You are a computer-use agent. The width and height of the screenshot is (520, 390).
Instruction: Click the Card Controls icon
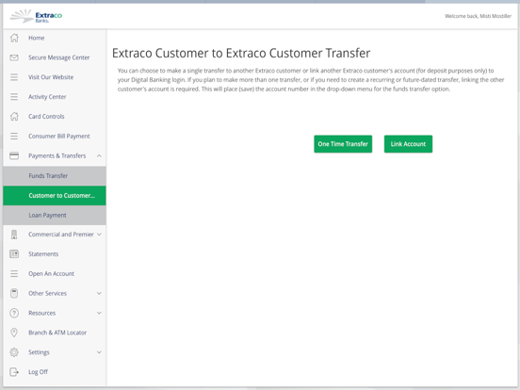pyautogui.click(x=14, y=117)
